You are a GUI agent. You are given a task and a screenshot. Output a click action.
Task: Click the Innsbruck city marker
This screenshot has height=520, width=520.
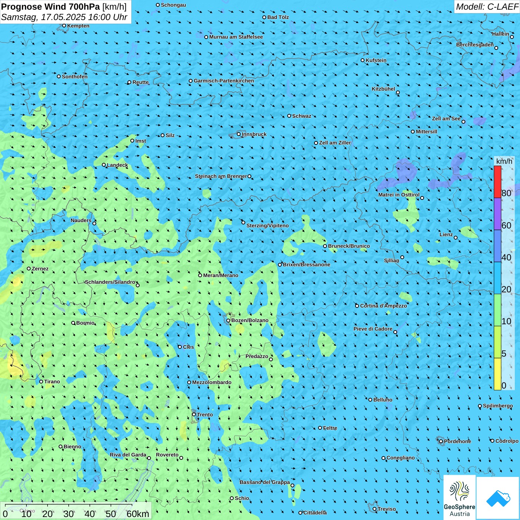coord(239,134)
